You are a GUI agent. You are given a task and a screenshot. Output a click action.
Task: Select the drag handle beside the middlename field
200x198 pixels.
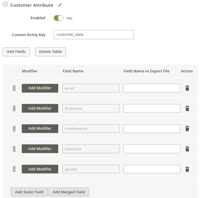14,129
